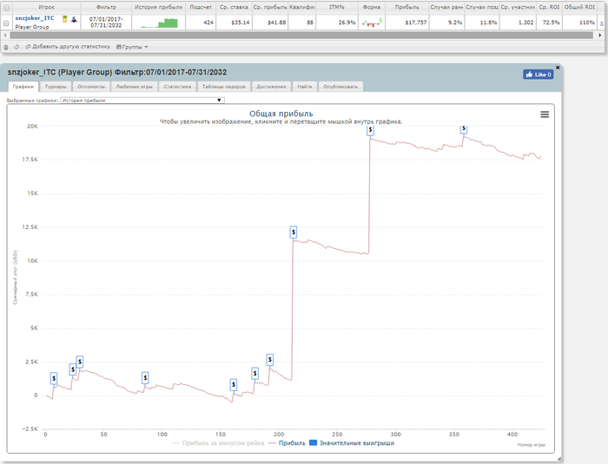Toggle the 'Значительные выигрыши' legend series
The width and height of the screenshot is (608, 464).
352,443
